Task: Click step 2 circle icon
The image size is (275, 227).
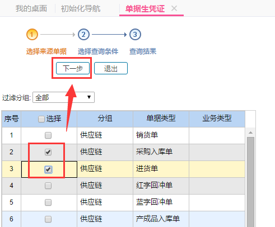Action: [x=83, y=35]
